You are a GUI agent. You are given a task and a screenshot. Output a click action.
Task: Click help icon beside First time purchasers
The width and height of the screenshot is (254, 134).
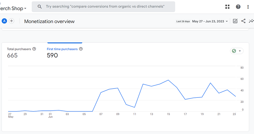pos(81,49)
